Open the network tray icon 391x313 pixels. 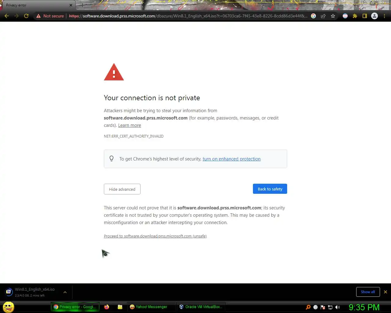[330, 307]
